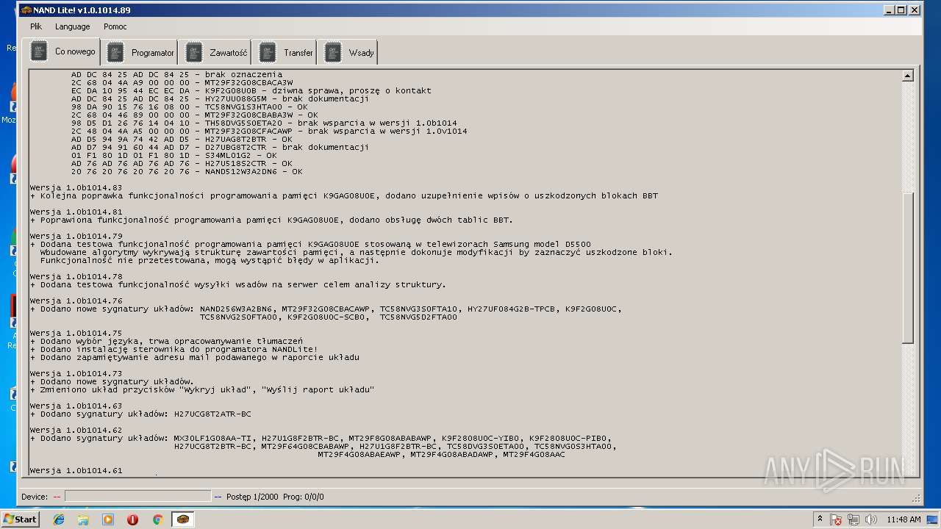Viewport: 941px width, 529px height.
Task: Click the Wersja 1.0b1014.78 heading
Action: pyautogui.click(x=76, y=277)
